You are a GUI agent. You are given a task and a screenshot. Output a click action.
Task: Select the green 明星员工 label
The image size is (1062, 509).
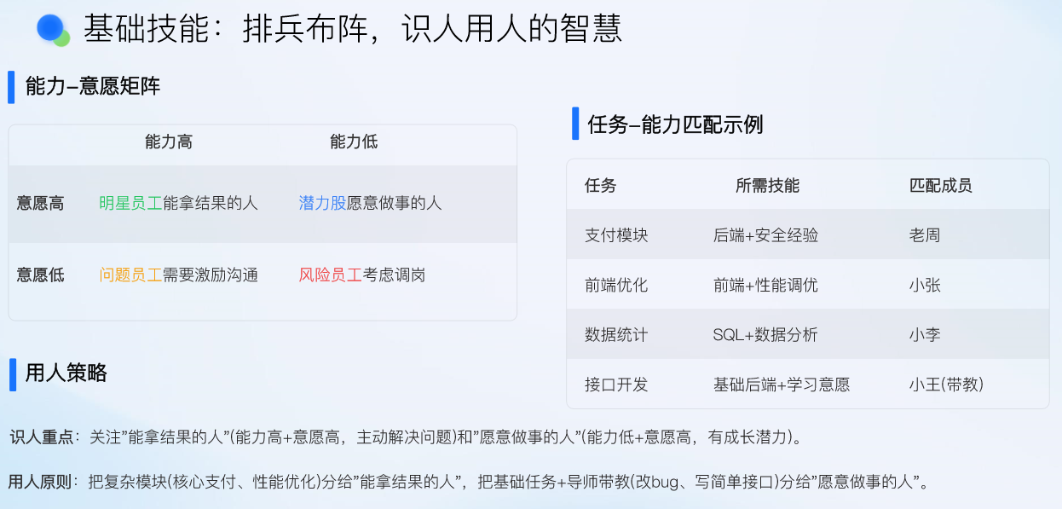pyautogui.click(x=130, y=203)
